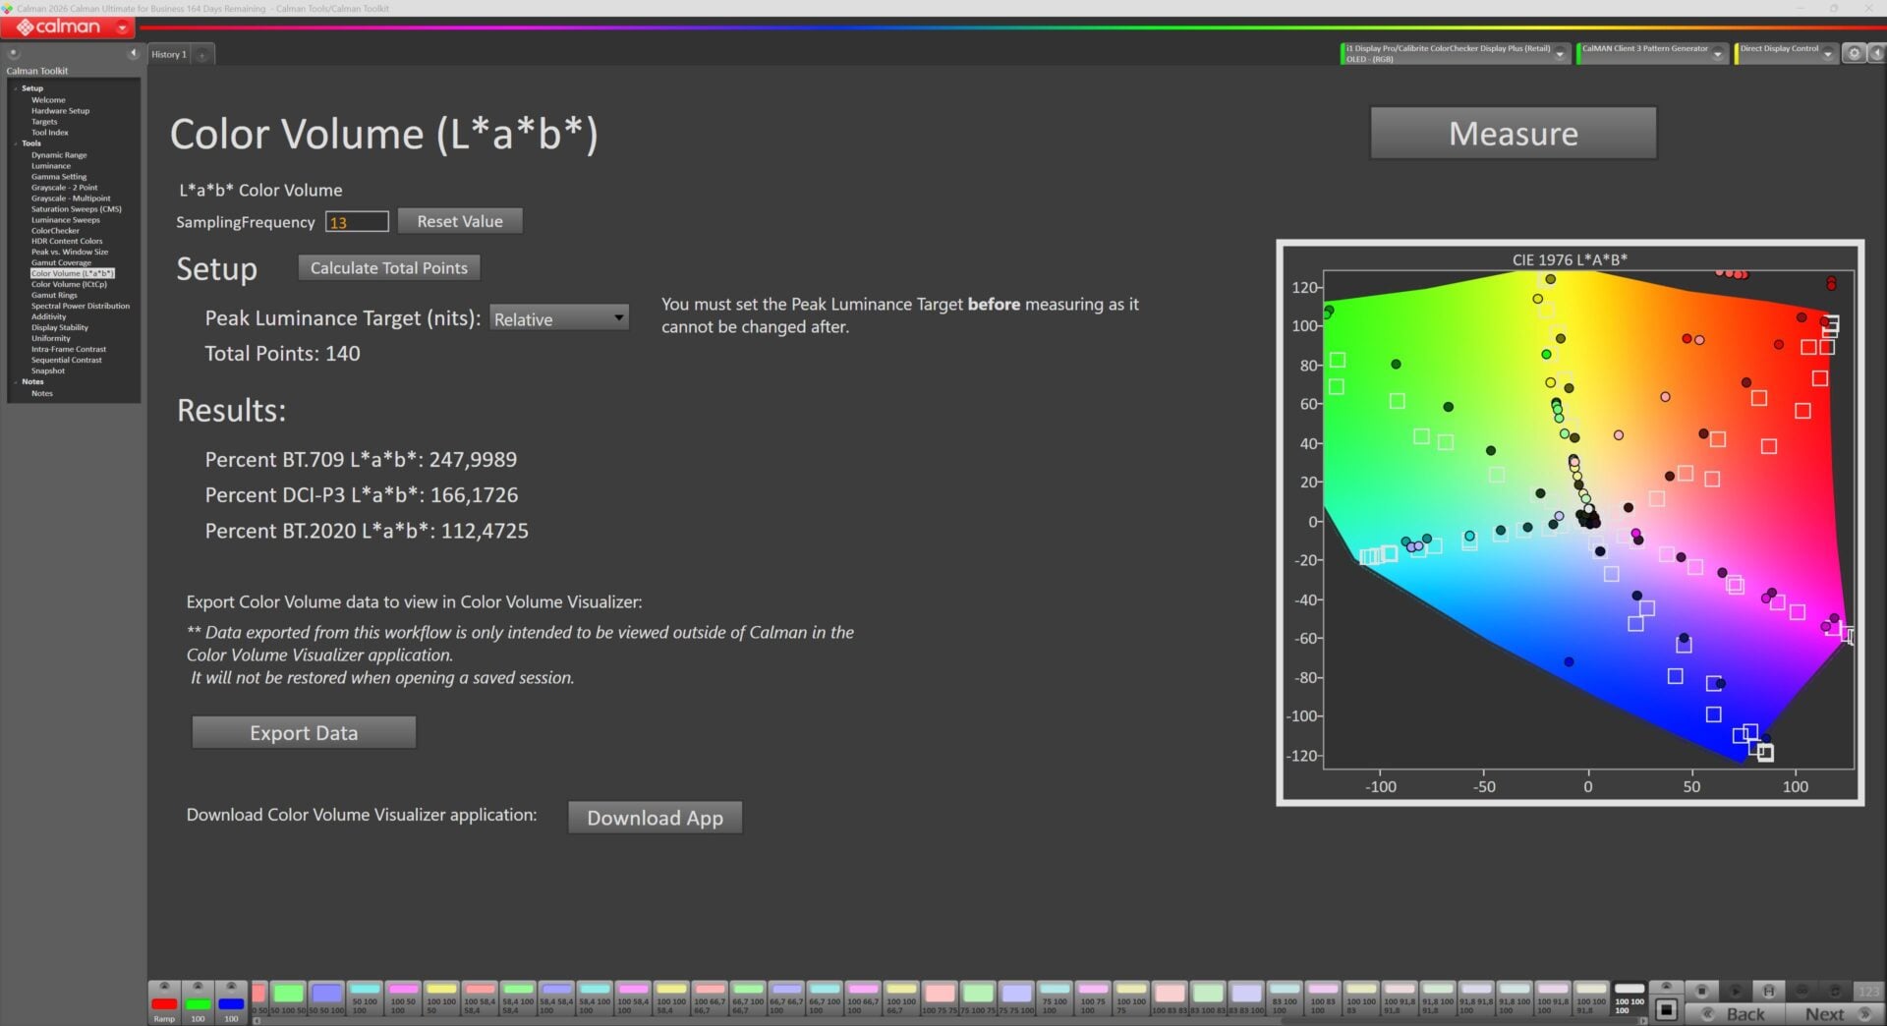The image size is (1887, 1026).
Task: Click Calculate Total Points button
Action: click(x=389, y=267)
